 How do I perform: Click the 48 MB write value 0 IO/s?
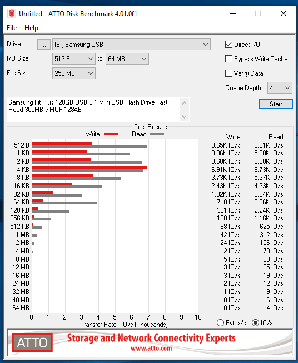232,300
